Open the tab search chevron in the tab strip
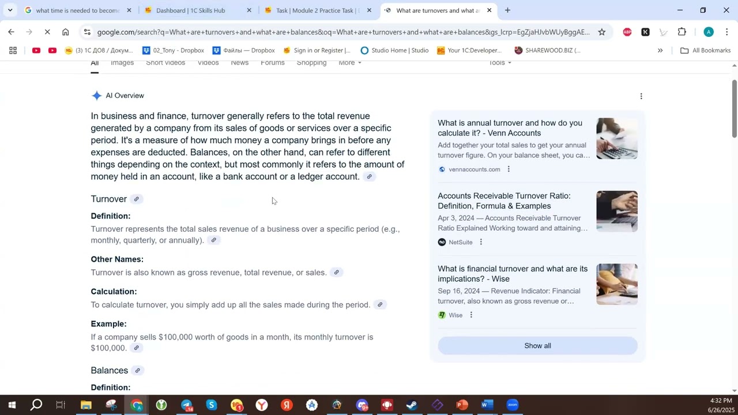The width and height of the screenshot is (738, 415). coord(10,10)
